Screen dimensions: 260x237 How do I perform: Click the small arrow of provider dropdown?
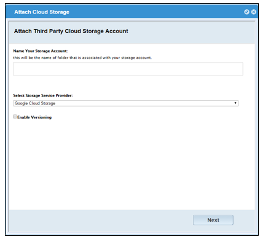tap(235, 103)
